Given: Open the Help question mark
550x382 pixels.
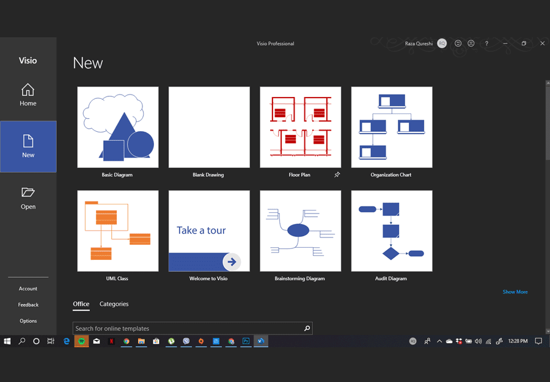Looking at the screenshot, I should tap(486, 44).
